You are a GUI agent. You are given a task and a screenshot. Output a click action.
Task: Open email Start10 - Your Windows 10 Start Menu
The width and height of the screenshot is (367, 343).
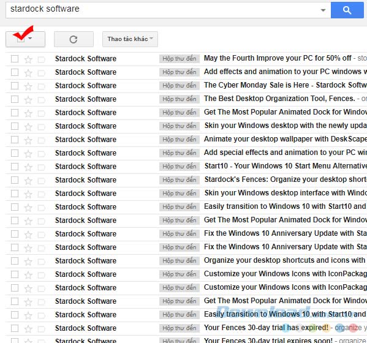[286, 166]
